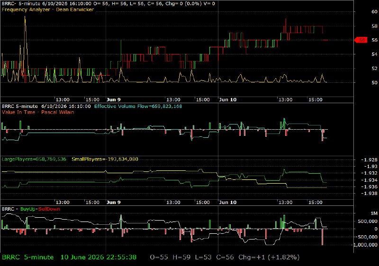Screen dimensions: 379x266
Task: Select 'Frequency Analyzer - Dean Earwicker' label
Action: (48, 9)
